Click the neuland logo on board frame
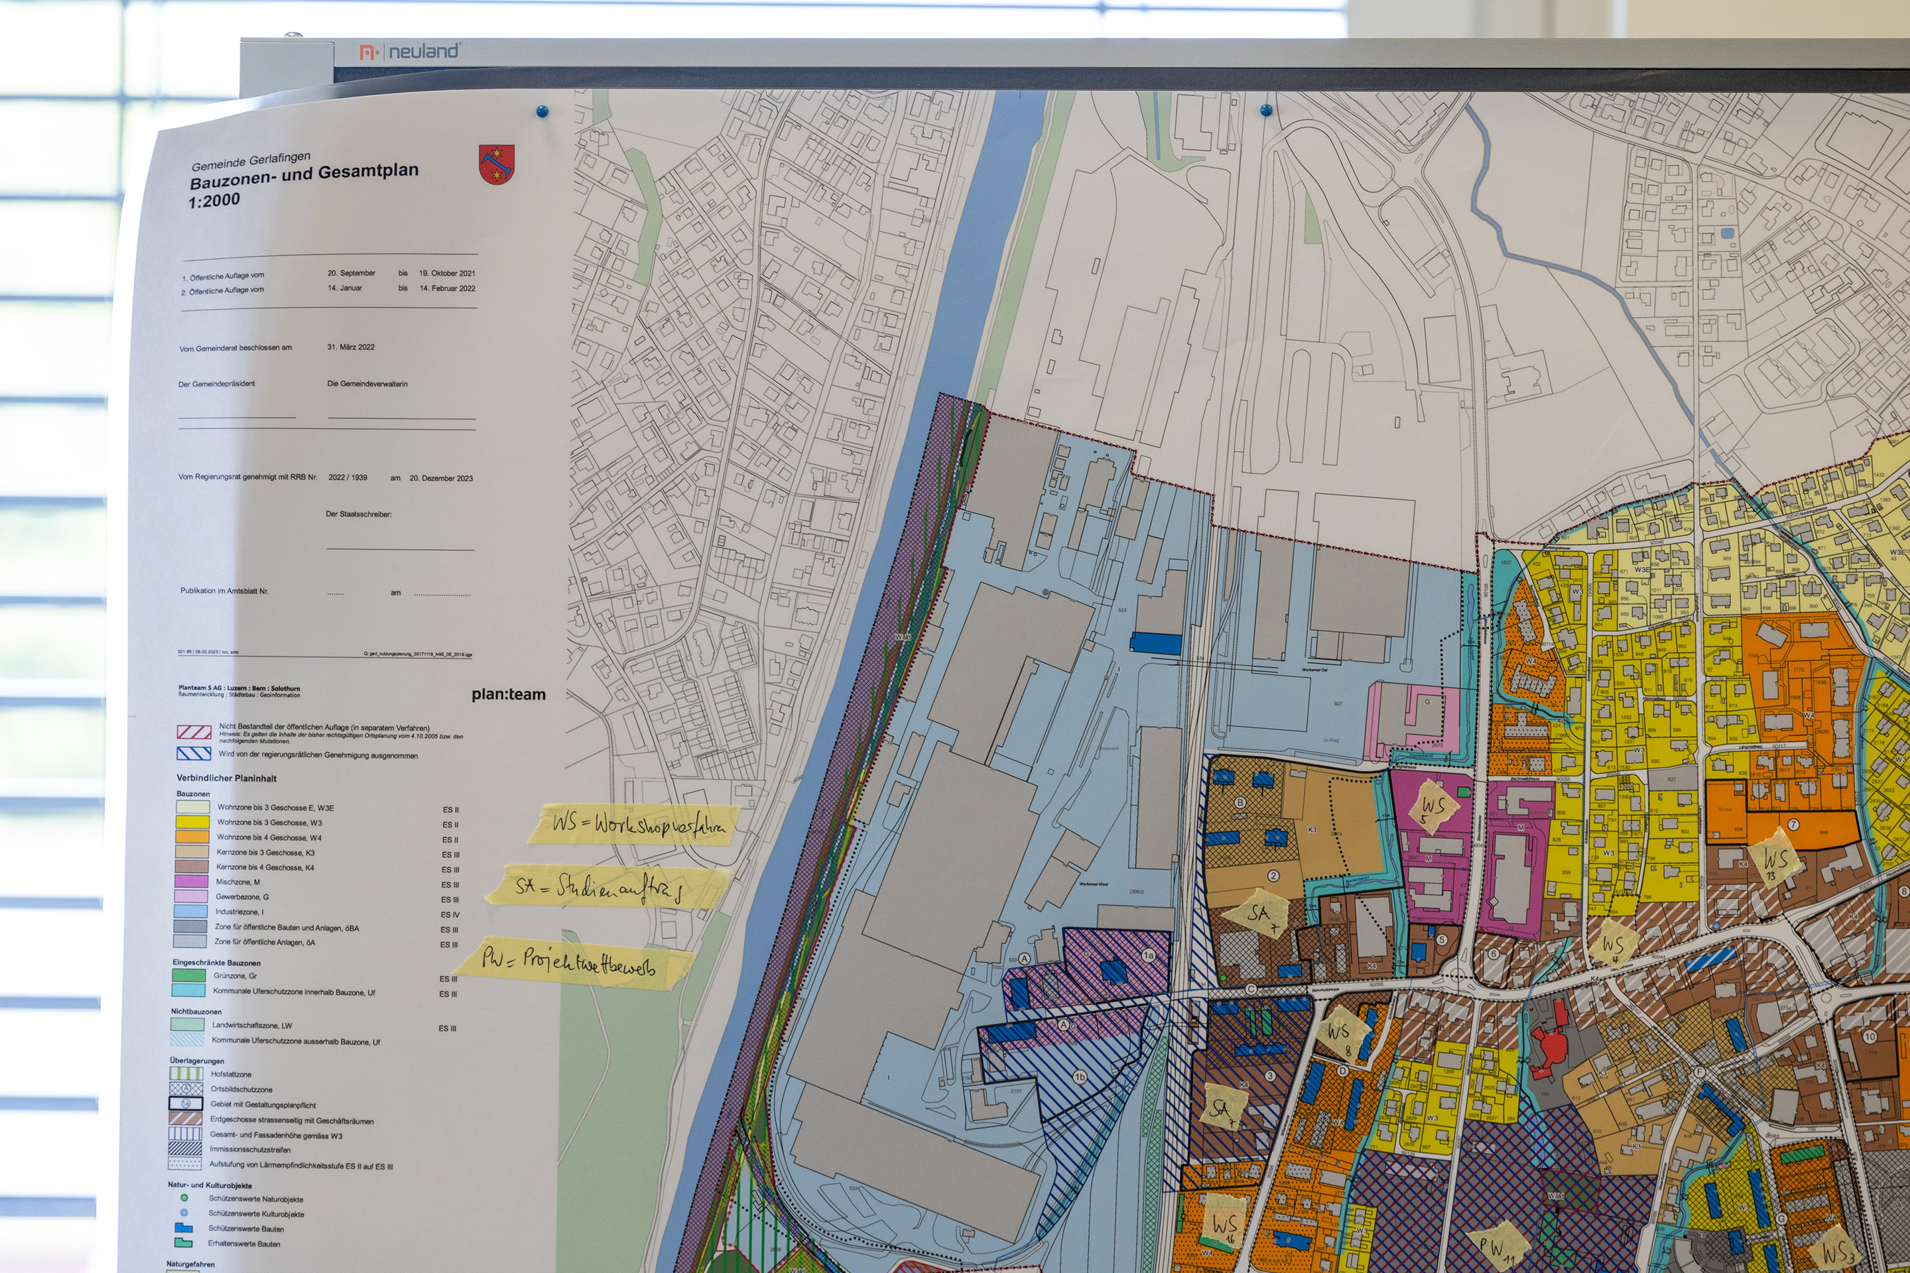The image size is (1910, 1273). [x=411, y=51]
